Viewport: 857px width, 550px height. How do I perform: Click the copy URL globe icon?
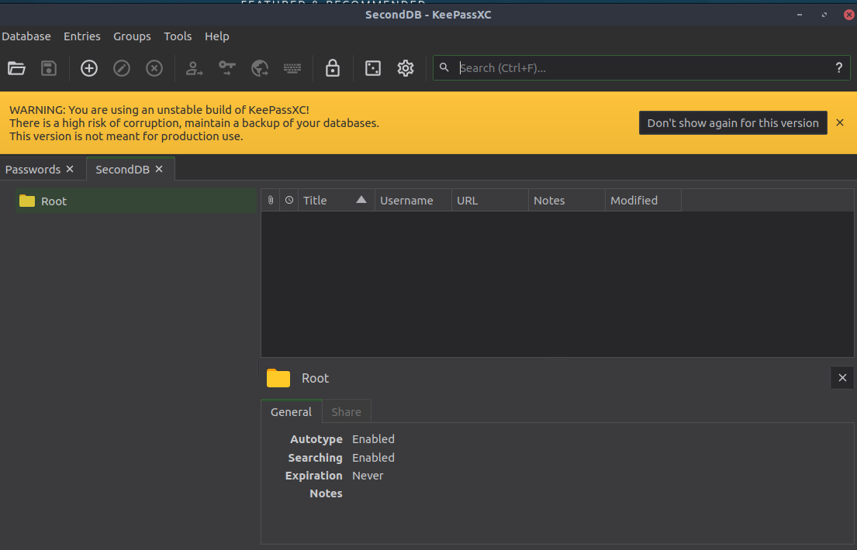tap(260, 68)
